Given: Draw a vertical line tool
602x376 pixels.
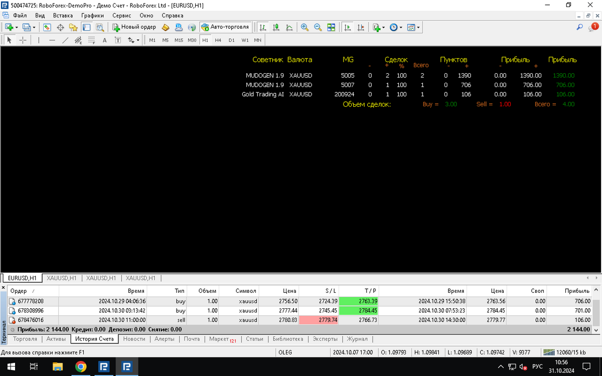Looking at the screenshot, I should click(x=39, y=40).
